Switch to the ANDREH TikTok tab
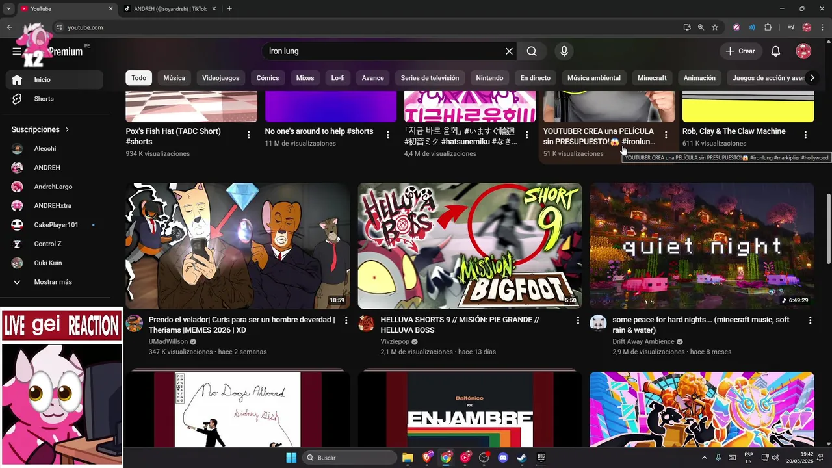 coord(170,9)
